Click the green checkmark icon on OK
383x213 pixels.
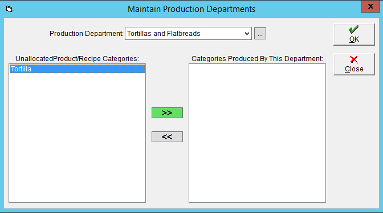coord(354,29)
